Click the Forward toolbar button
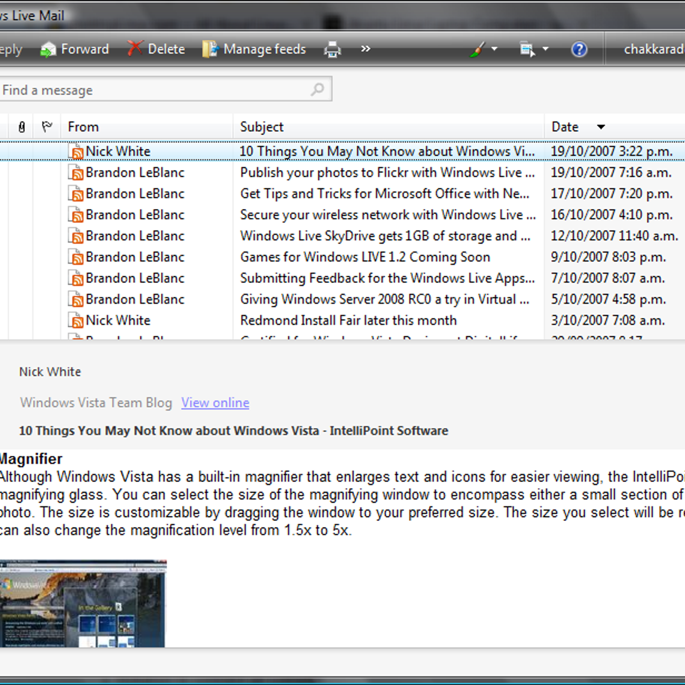This screenshot has height=685, width=685. coord(74,49)
